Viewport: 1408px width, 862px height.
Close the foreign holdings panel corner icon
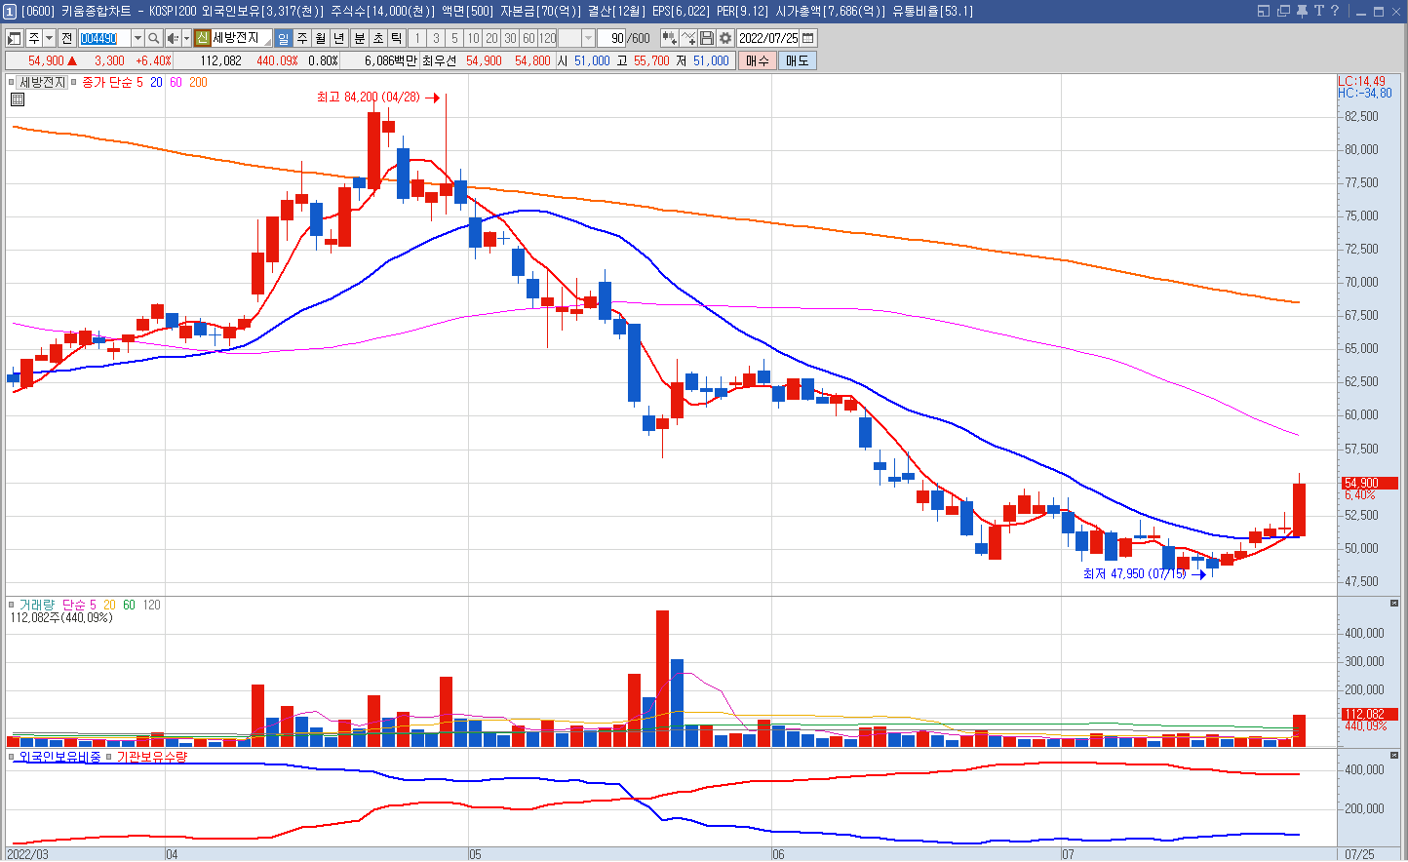click(1394, 756)
